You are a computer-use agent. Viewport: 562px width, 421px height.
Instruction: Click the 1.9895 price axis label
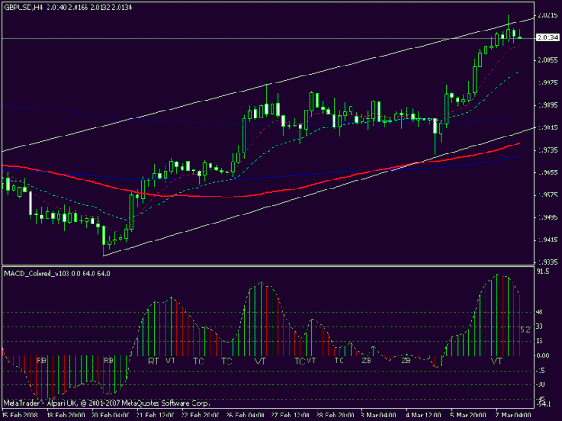548,105
